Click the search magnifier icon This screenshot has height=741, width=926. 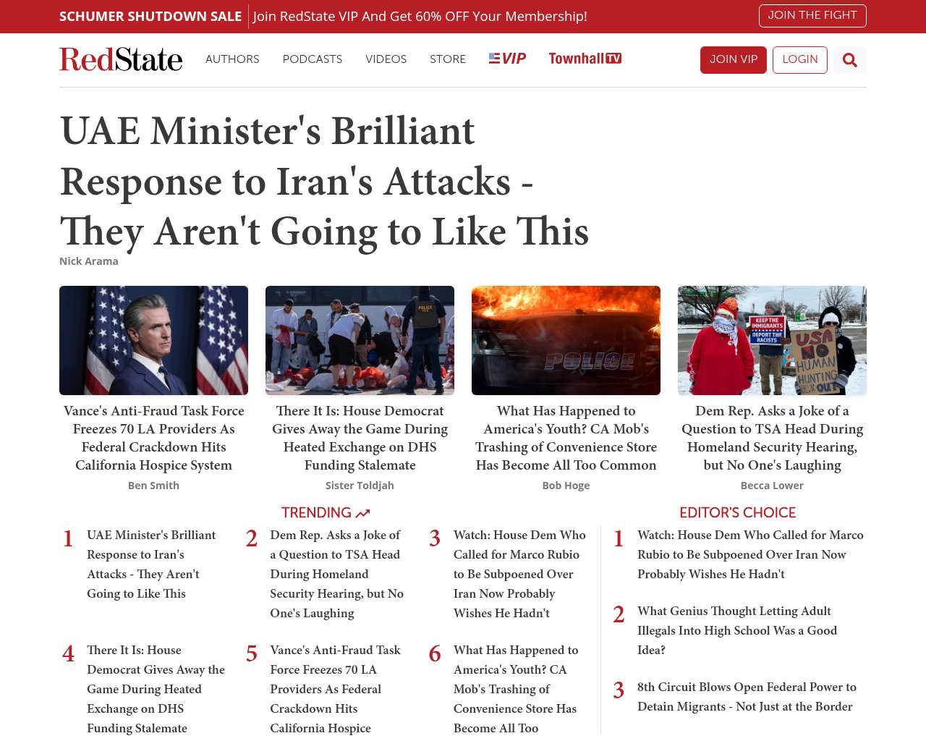coord(849,60)
